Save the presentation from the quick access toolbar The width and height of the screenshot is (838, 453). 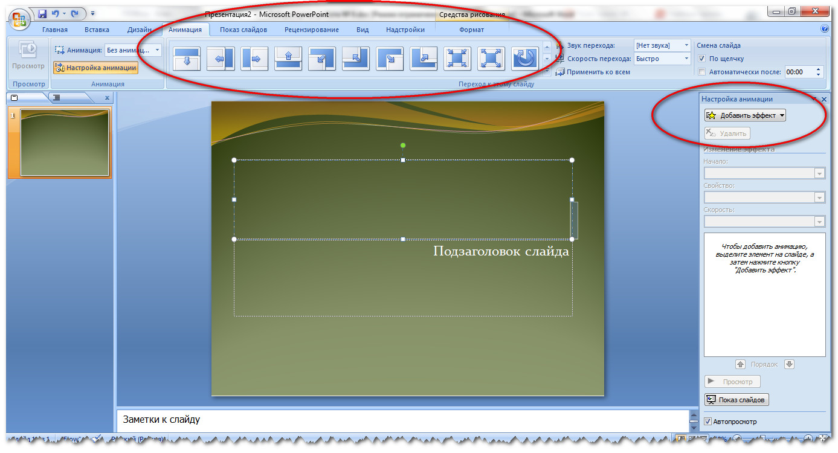click(x=42, y=13)
